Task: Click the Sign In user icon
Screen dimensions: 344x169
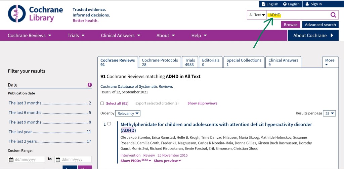Action: coord(307,4)
